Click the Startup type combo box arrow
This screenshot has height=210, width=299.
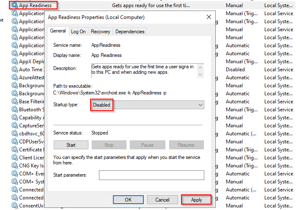click(x=200, y=105)
